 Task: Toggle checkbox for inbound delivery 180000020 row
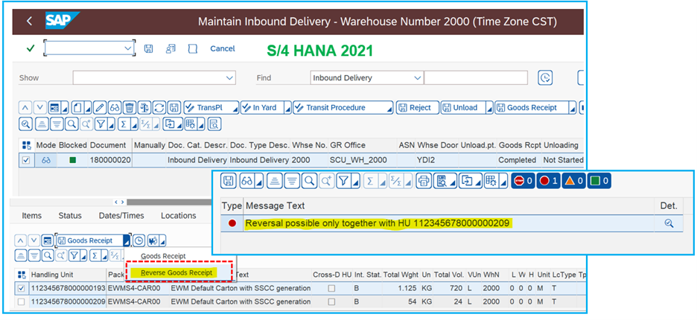coord(27,160)
